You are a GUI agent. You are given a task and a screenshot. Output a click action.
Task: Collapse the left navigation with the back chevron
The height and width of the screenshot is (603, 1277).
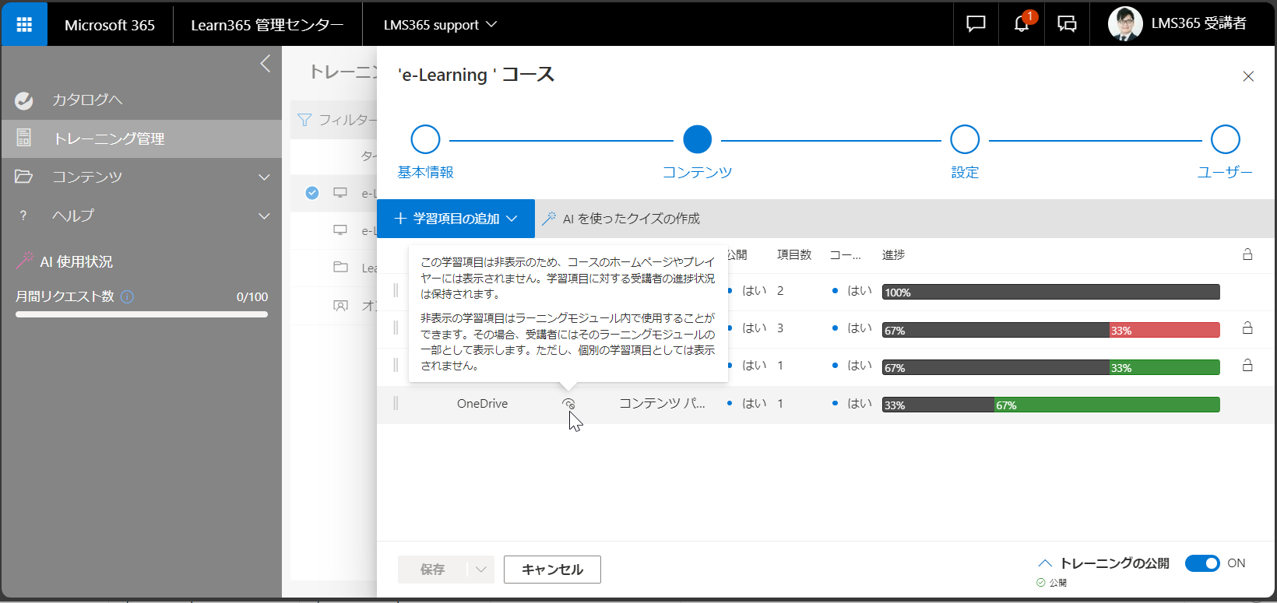265,64
